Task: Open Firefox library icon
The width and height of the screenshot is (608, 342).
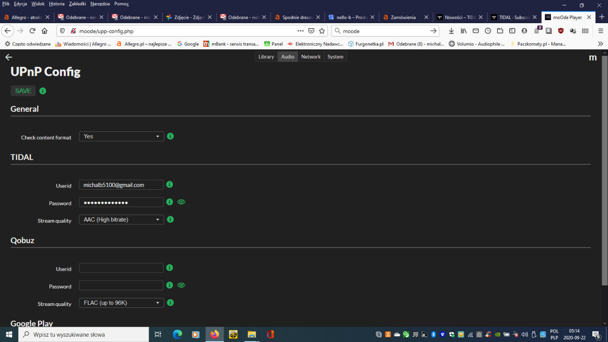Action: 464,31
